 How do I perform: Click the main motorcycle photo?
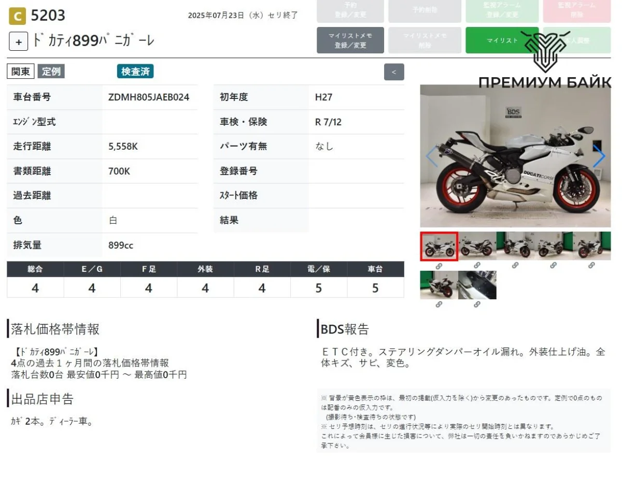[x=515, y=156]
